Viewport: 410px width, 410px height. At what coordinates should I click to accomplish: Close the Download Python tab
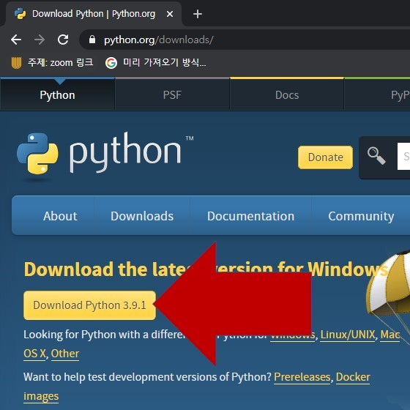[170, 14]
